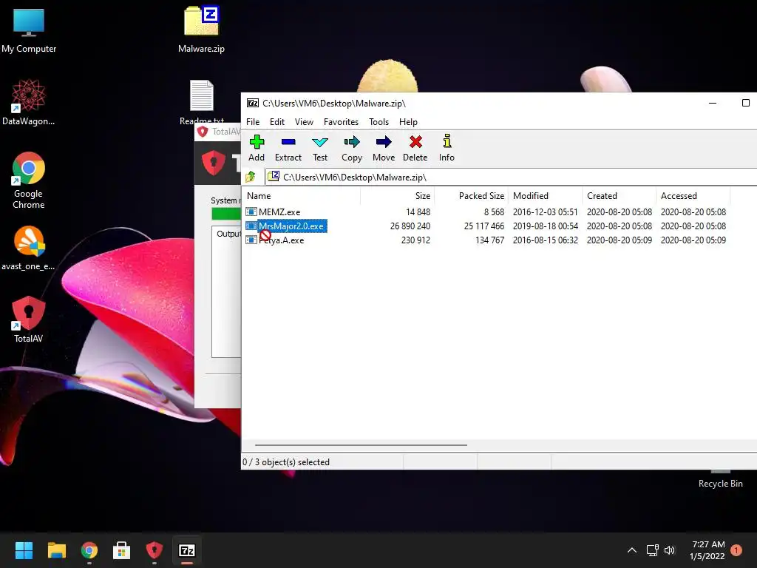Select the Petya.A.exe file name
Screen dimensions: 757x568
pyautogui.click(x=282, y=240)
